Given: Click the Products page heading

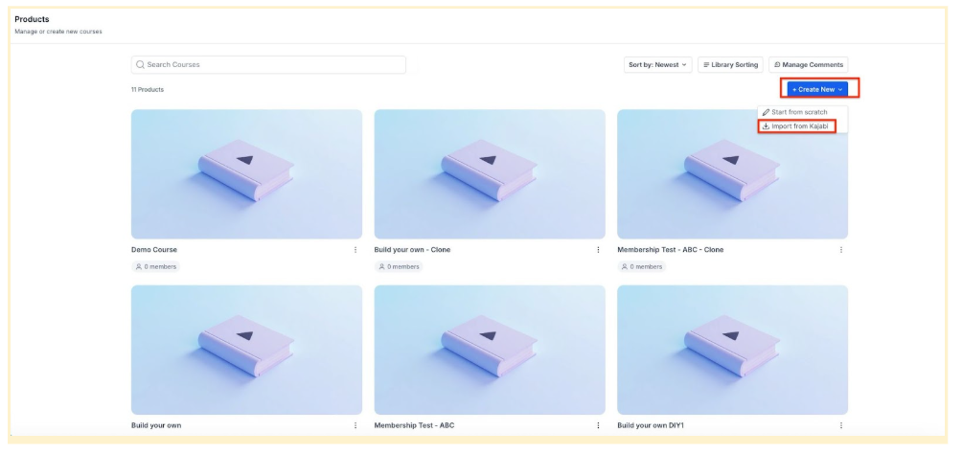Looking at the screenshot, I should [x=32, y=19].
